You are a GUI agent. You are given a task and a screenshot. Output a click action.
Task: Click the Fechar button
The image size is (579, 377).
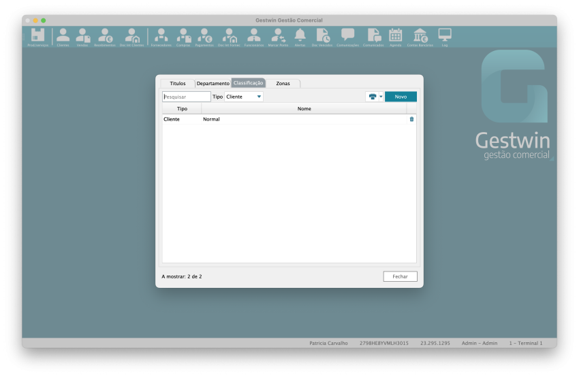[400, 276]
